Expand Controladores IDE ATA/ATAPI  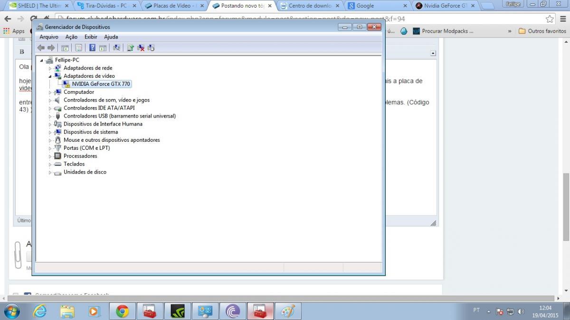50,108
